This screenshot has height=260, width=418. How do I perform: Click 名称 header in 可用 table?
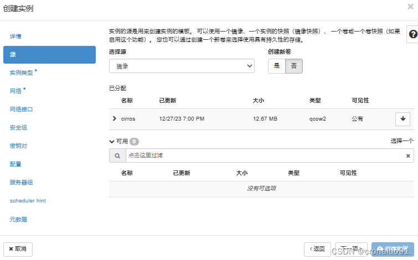tap(127, 173)
